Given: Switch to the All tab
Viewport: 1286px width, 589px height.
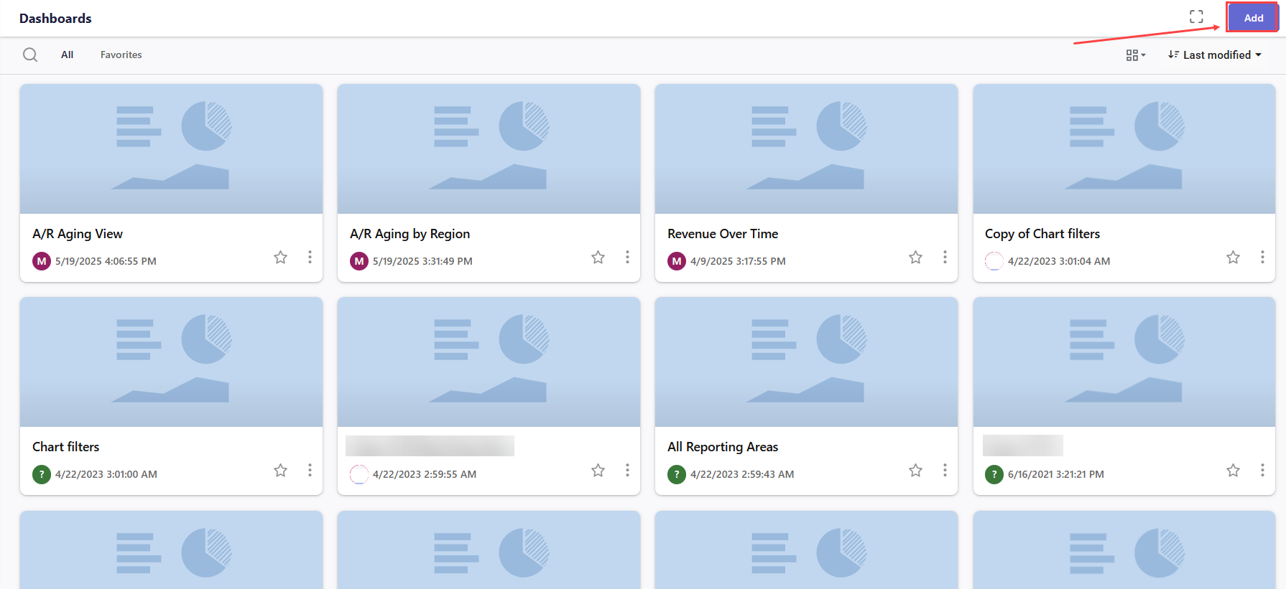Looking at the screenshot, I should point(67,55).
